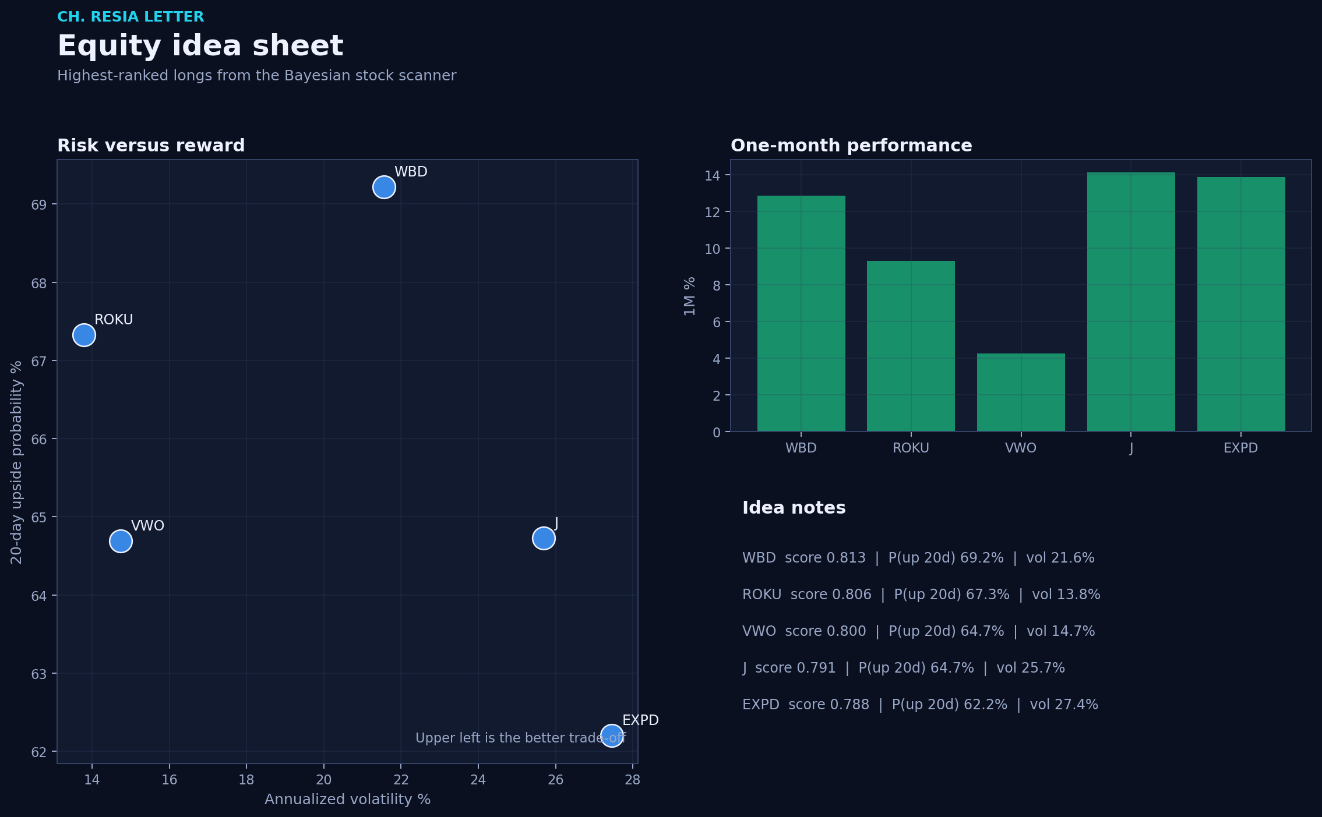Click the VWO label beside its scatter point
This screenshot has width=1322, height=817.
tap(147, 526)
